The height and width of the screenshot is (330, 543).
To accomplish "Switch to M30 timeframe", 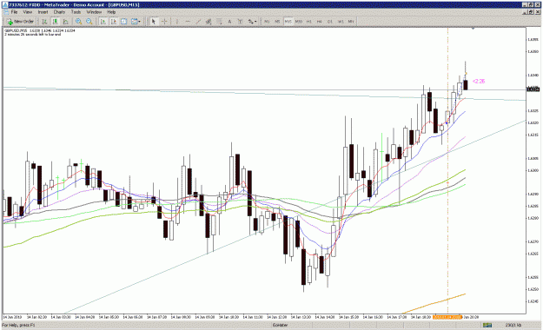I will [x=299, y=22].
